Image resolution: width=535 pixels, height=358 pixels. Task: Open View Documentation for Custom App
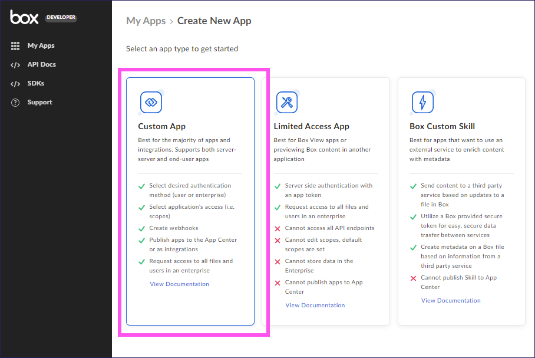click(179, 284)
